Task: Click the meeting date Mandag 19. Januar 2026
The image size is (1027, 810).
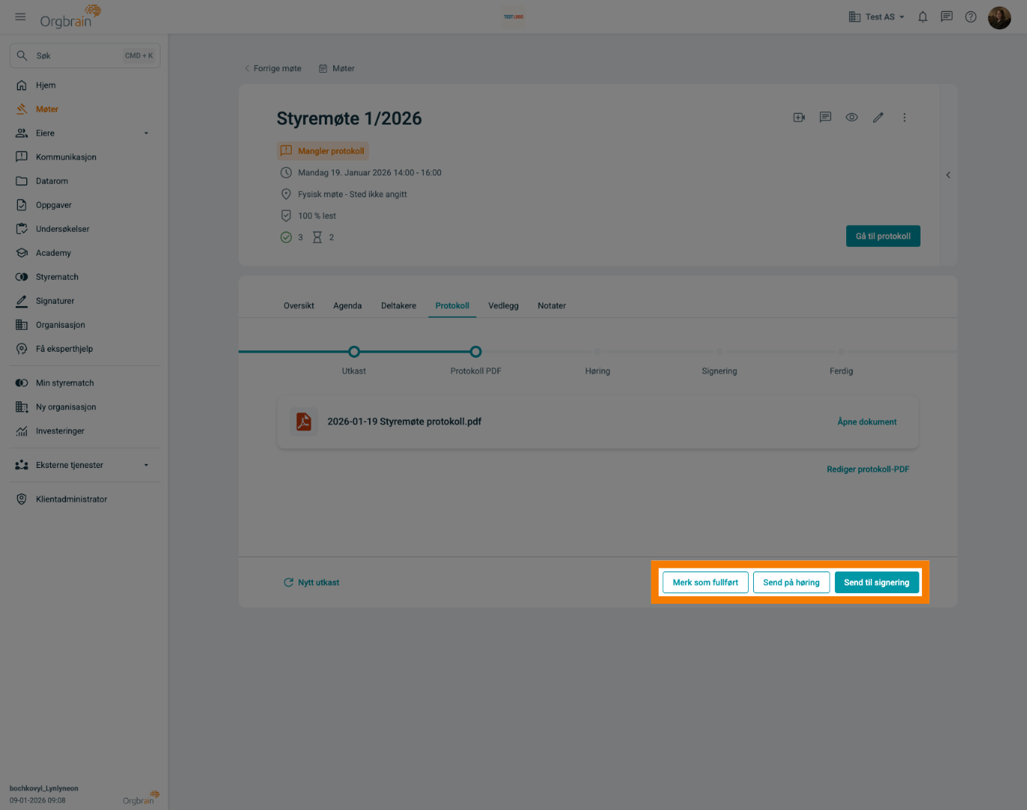Action: pyautogui.click(x=369, y=173)
